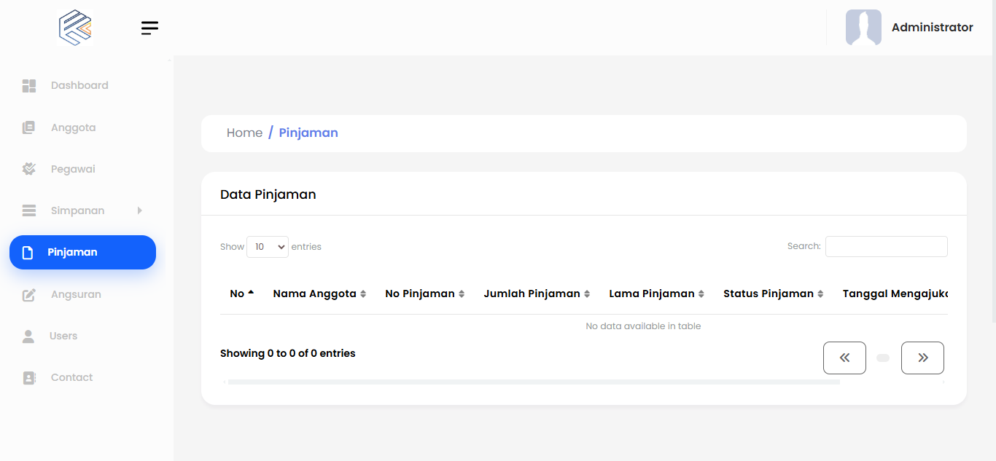
Task: Expand the Simpanan submenu arrow
Action: coord(139,210)
